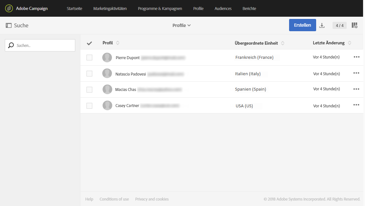Open the list column configuration icon

[354, 25]
